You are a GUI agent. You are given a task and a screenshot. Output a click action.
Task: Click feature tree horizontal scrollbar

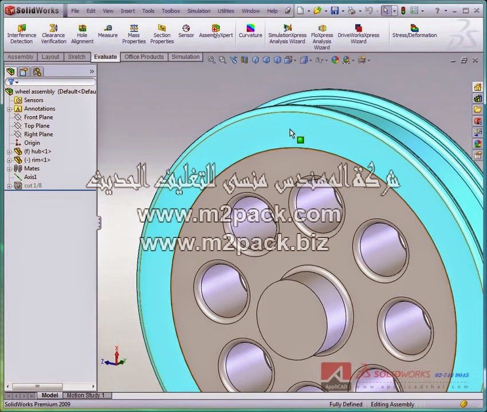click(x=50, y=387)
